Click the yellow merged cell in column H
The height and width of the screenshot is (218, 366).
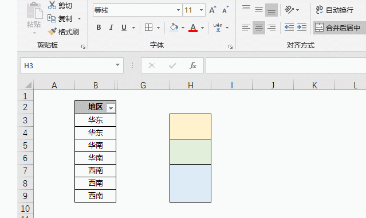point(191,127)
